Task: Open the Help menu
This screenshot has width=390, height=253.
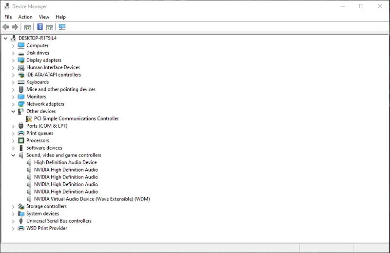Action: (x=60, y=17)
